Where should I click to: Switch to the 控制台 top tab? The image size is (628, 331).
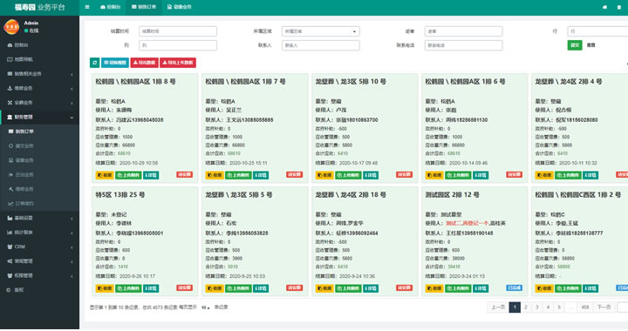[110, 7]
